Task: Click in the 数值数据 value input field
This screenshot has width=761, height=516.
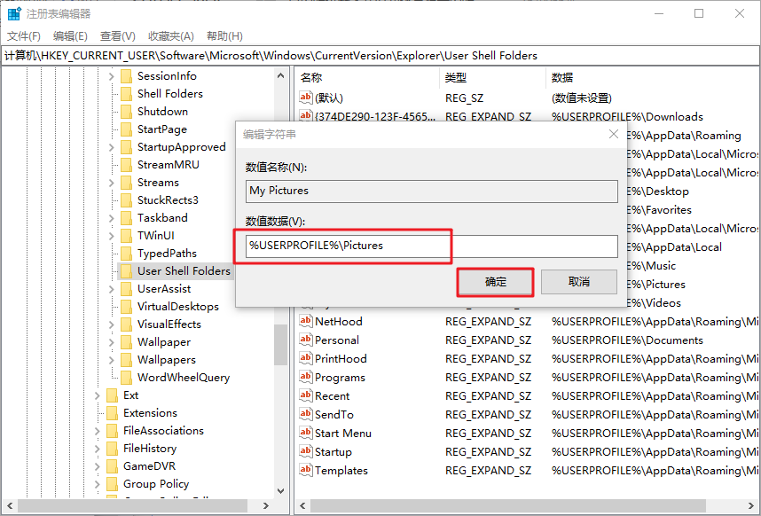Action: [431, 246]
